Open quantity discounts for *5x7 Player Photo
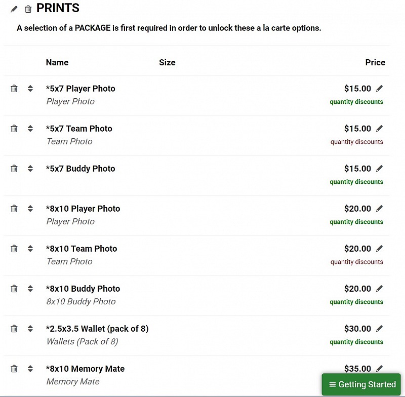The height and width of the screenshot is (397, 405). pos(356,102)
